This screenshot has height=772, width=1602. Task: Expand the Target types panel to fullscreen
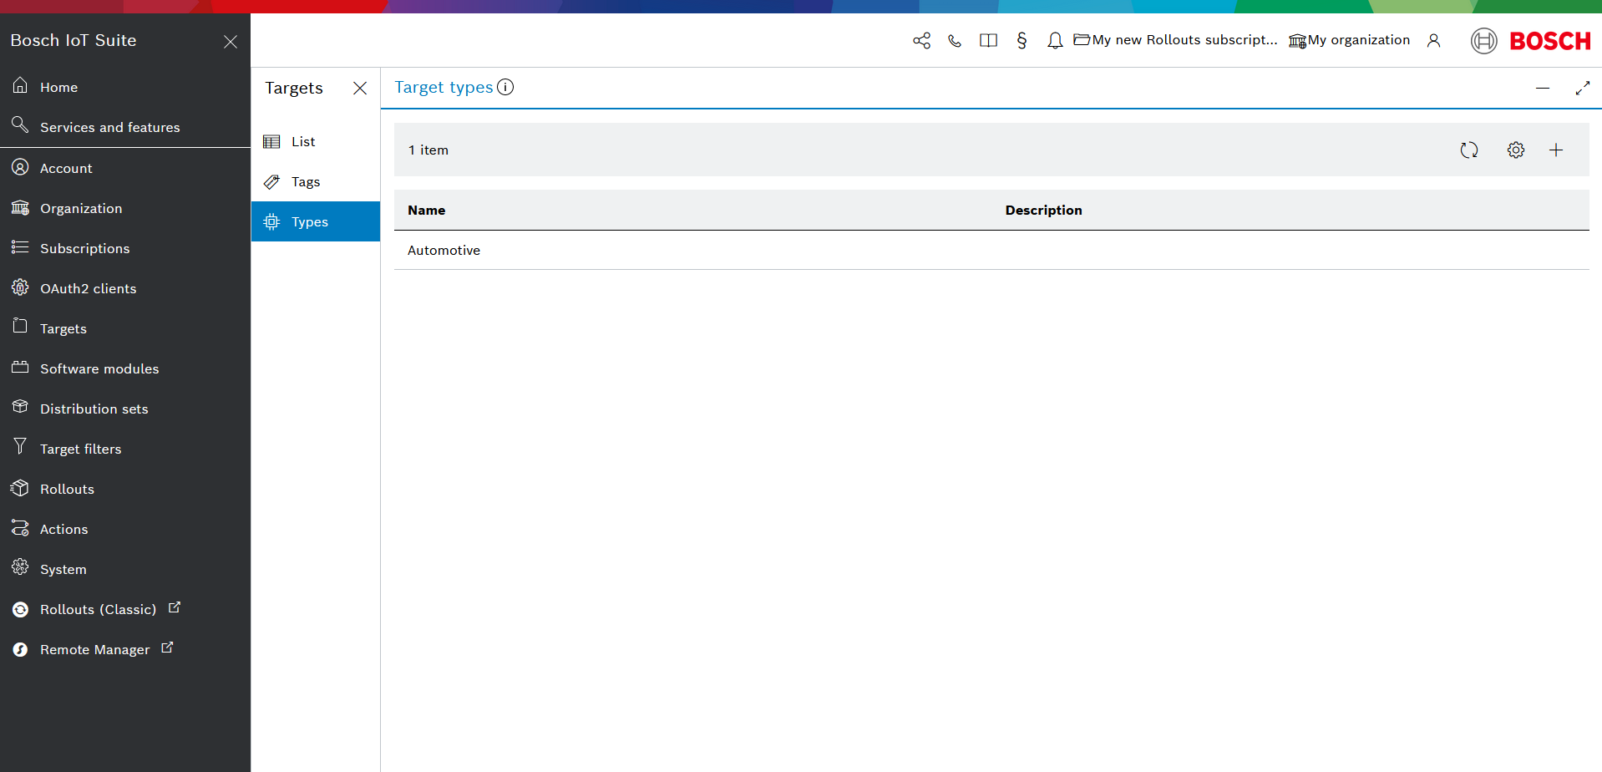pos(1582,88)
